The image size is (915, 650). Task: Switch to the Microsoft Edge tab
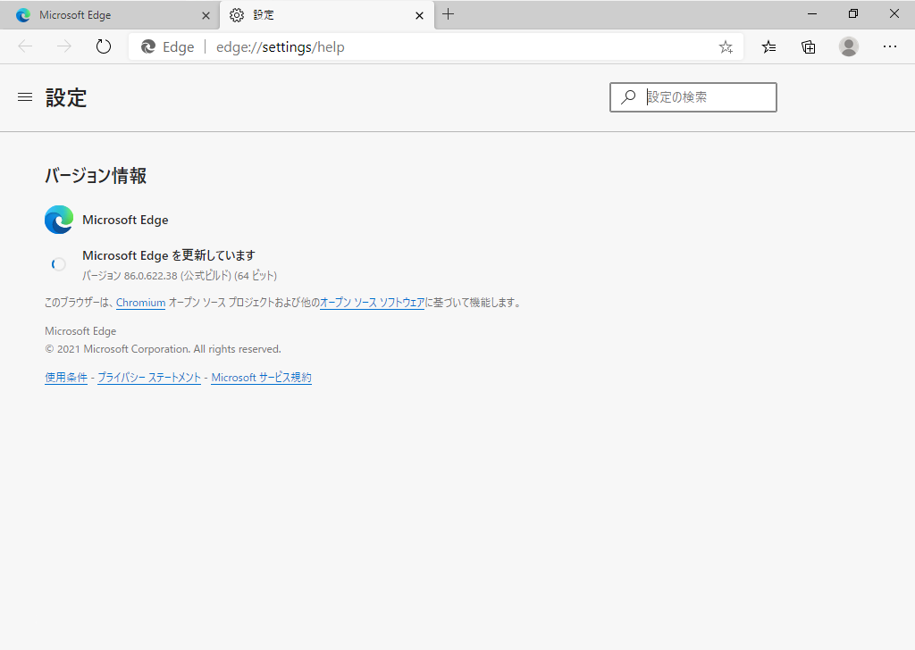[110, 15]
